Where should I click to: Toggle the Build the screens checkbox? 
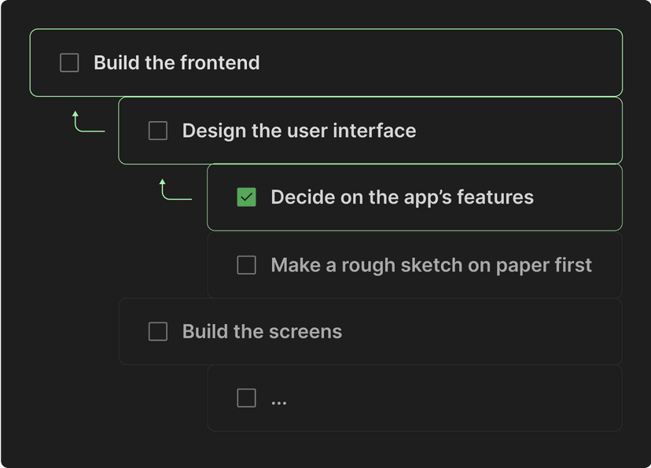pyautogui.click(x=157, y=331)
